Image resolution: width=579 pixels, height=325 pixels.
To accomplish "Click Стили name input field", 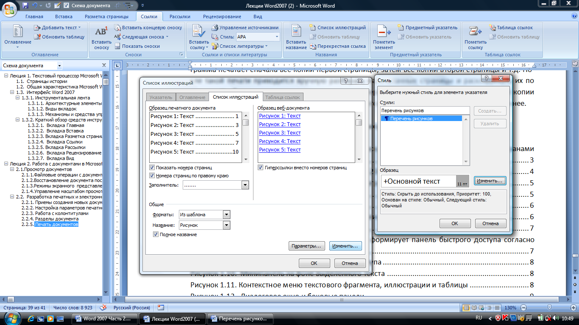I will 425,110.
